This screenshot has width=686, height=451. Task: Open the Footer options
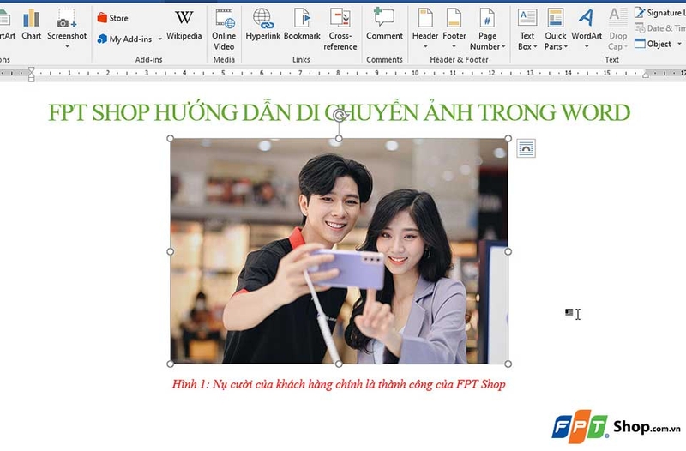click(454, 29)
